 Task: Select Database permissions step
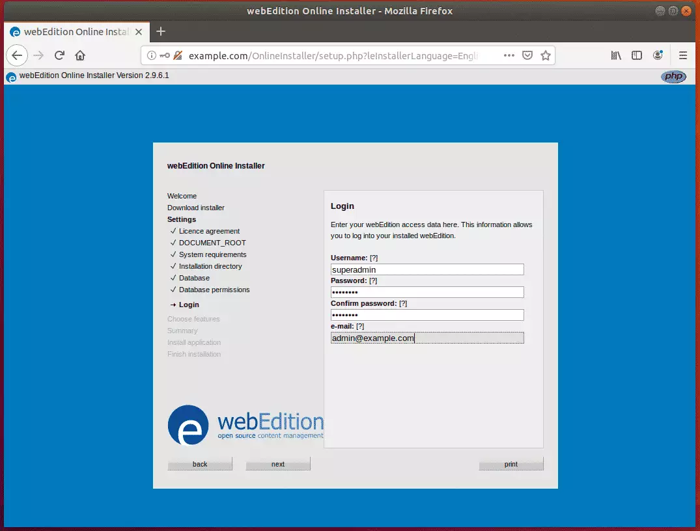(x=214, y=290)
